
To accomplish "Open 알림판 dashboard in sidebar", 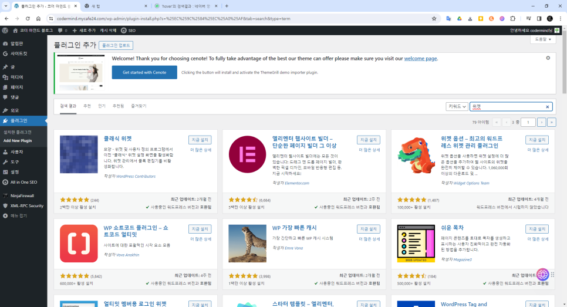I will [x=16, y=43].
